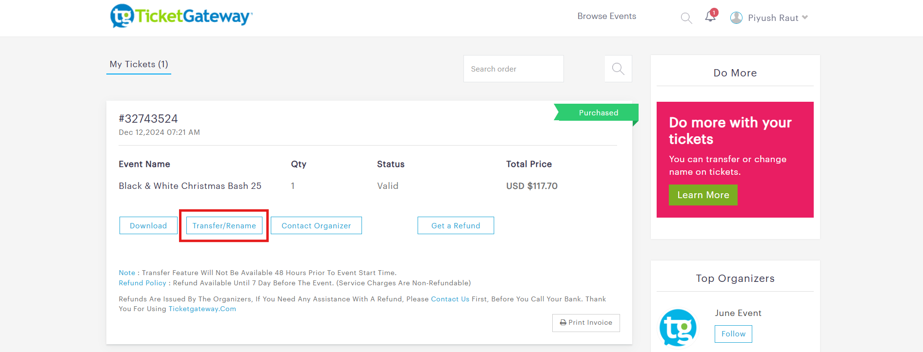Viewport: 923px width, 352px height.
Task: Request a refund with Get a Refund
Action: pos(456,225)
